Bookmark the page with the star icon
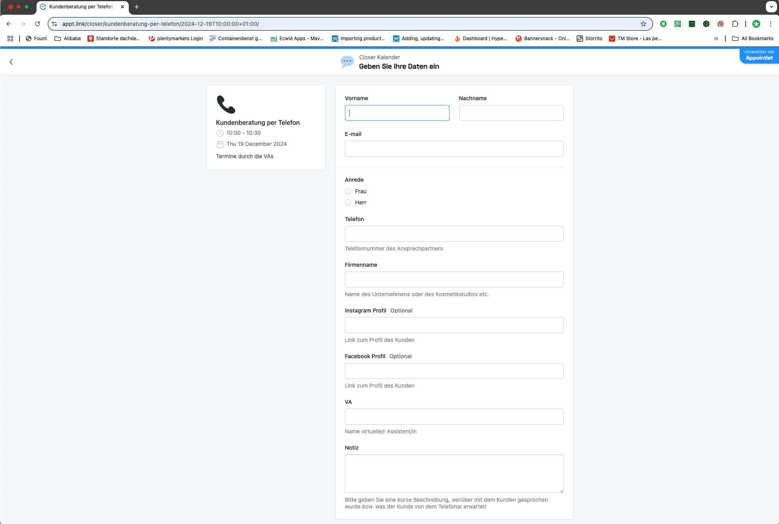 point(643,24)
